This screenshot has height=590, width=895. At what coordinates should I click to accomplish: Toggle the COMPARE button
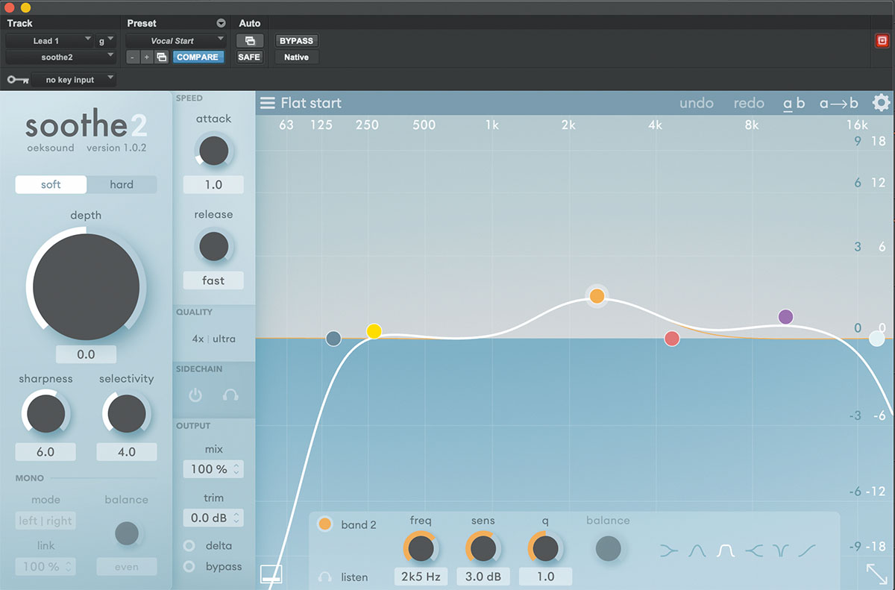[x=198, y=57]
